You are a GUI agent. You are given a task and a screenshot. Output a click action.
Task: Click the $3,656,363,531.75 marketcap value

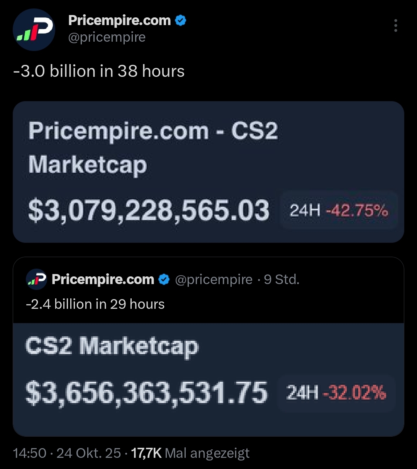click(146, 393)
